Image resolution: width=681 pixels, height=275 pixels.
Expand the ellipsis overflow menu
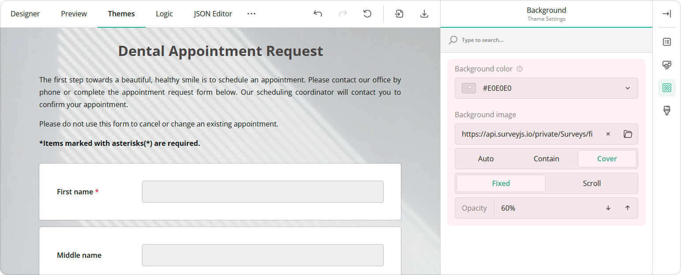251,14
